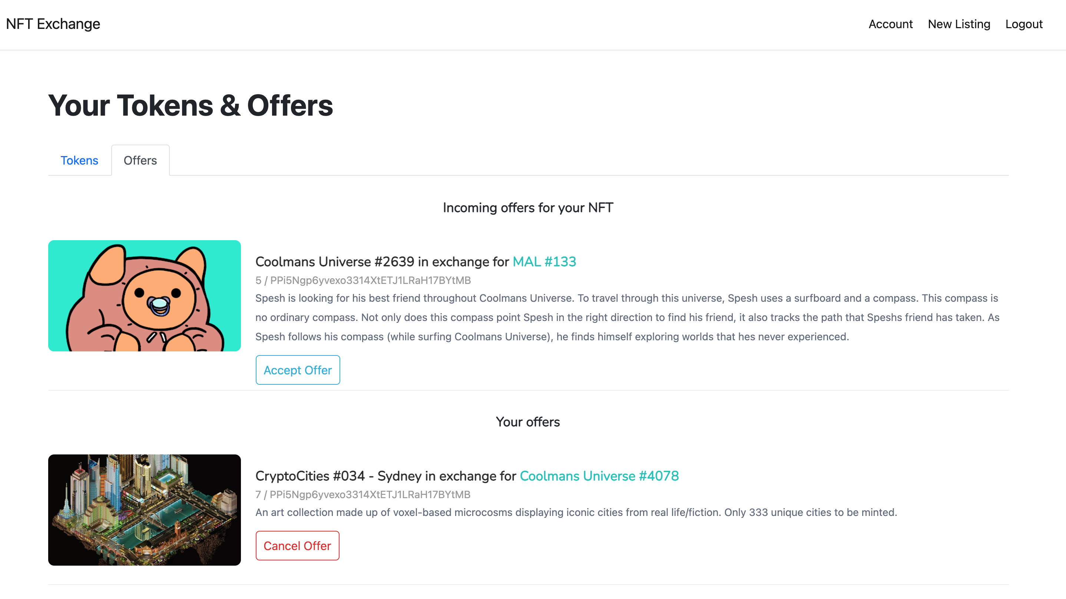
Task: Click the Your offers section heading
Action: [527, 422]
